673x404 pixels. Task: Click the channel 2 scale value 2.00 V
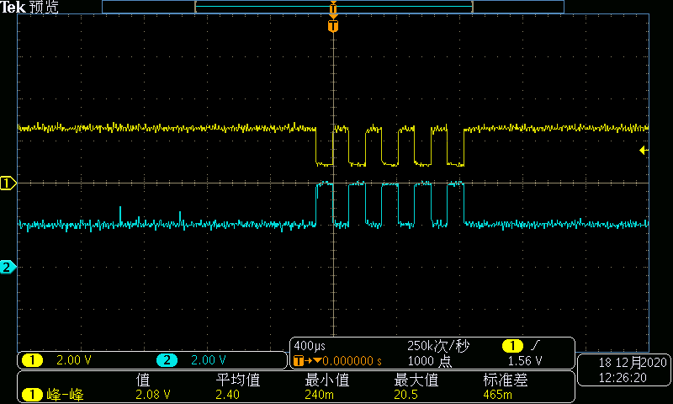coord(208,360)
